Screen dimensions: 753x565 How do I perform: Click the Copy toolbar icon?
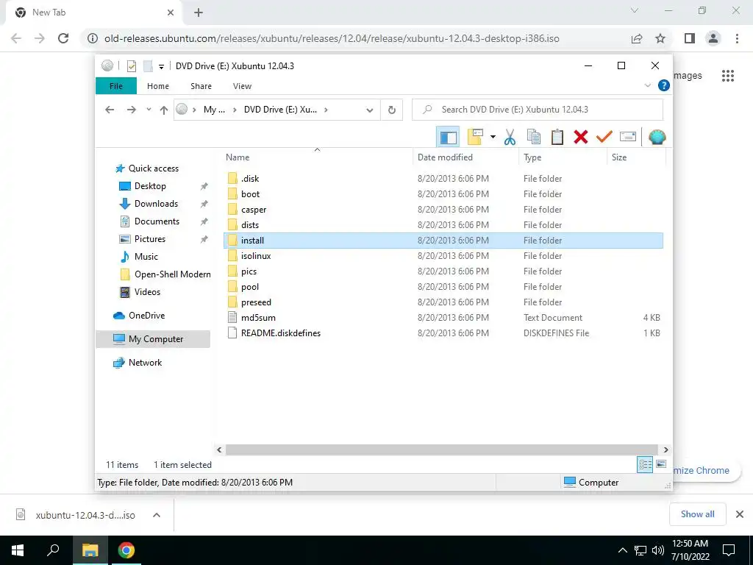tap(534, 137)
